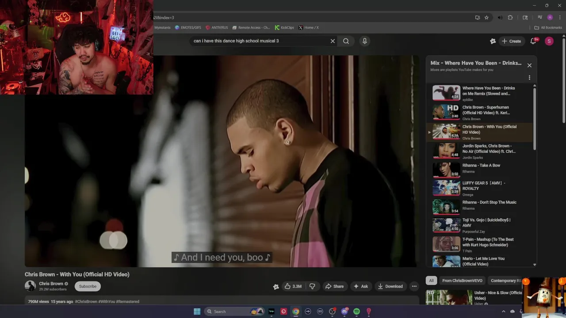Viewport: 566px width, 318px height.
Task: Play Rihanna - Take A Bow
Action: tap(480, 170)
